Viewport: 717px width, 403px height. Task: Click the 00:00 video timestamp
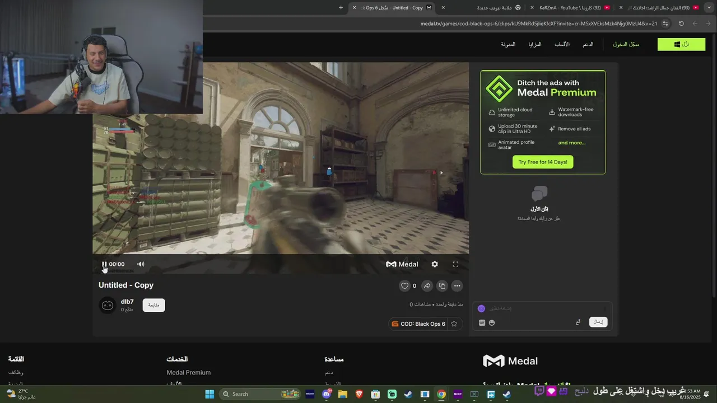click(117, 264)
